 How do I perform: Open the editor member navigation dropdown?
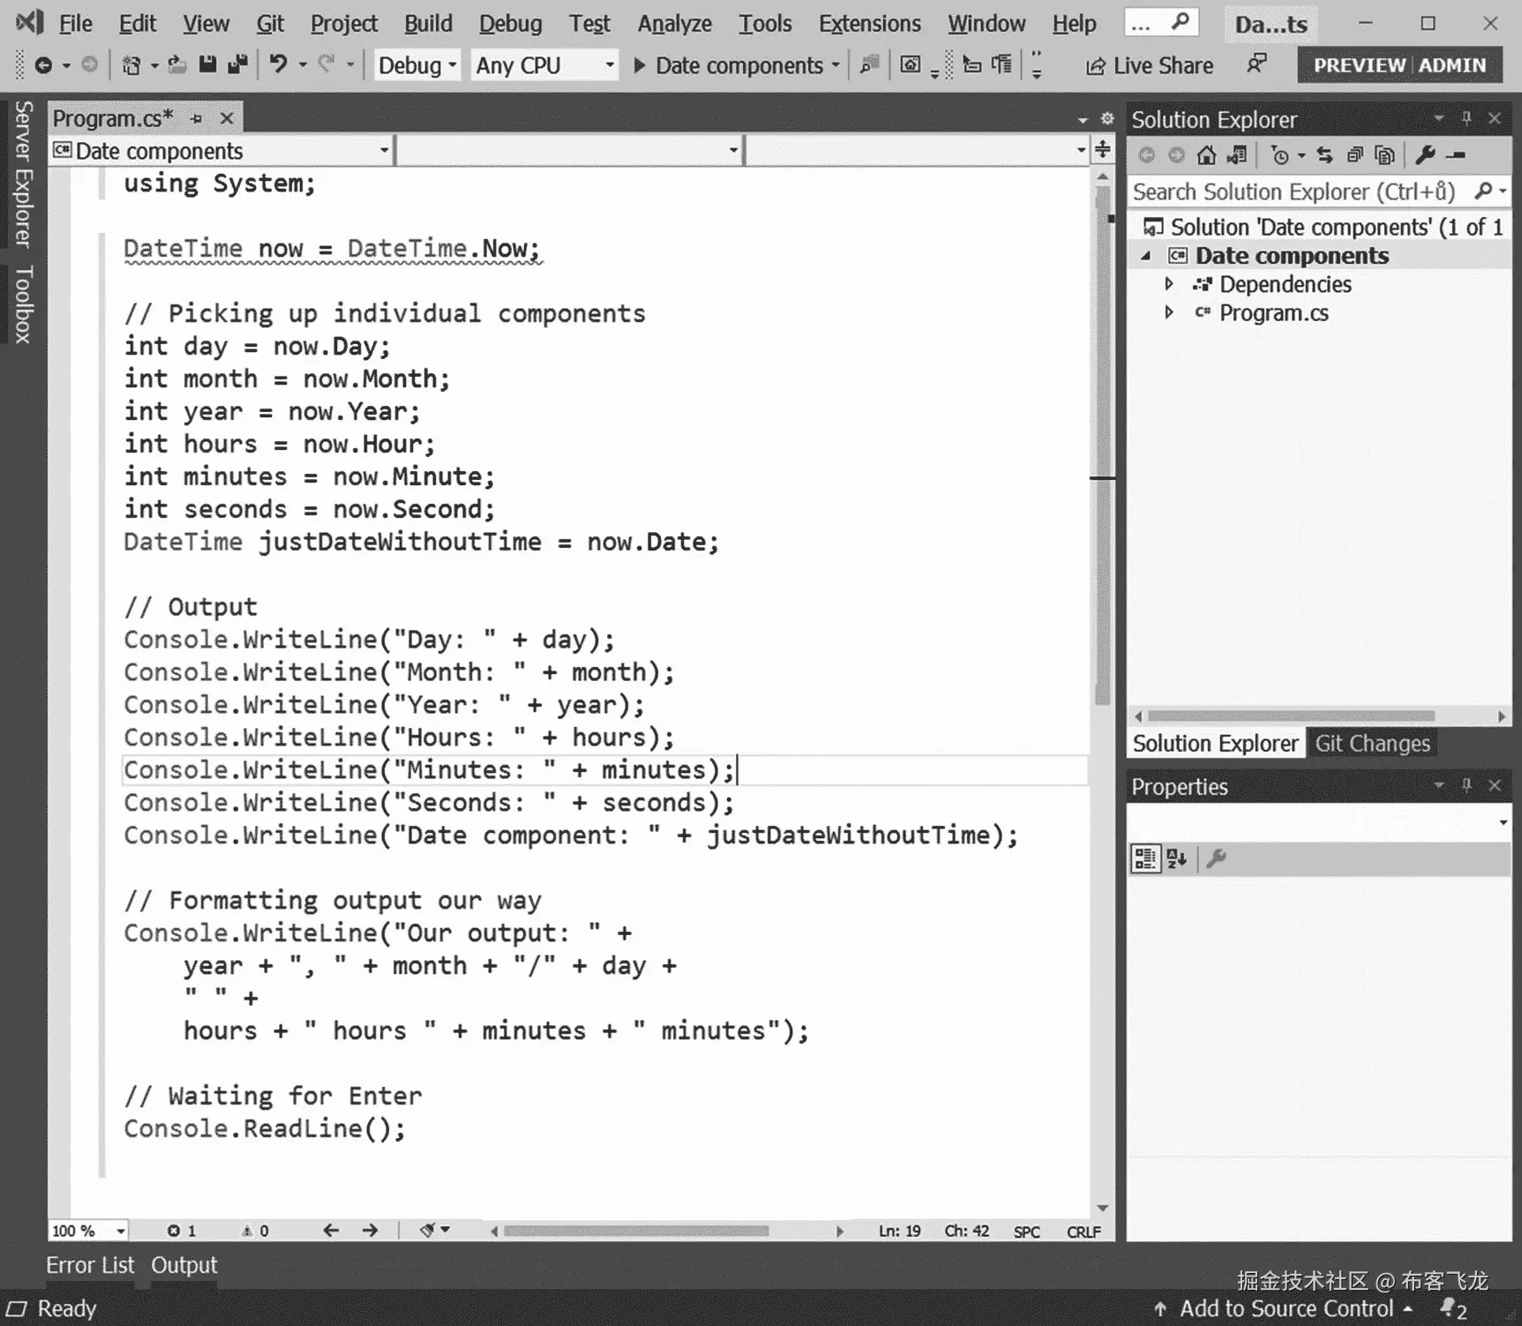point(918,151)
